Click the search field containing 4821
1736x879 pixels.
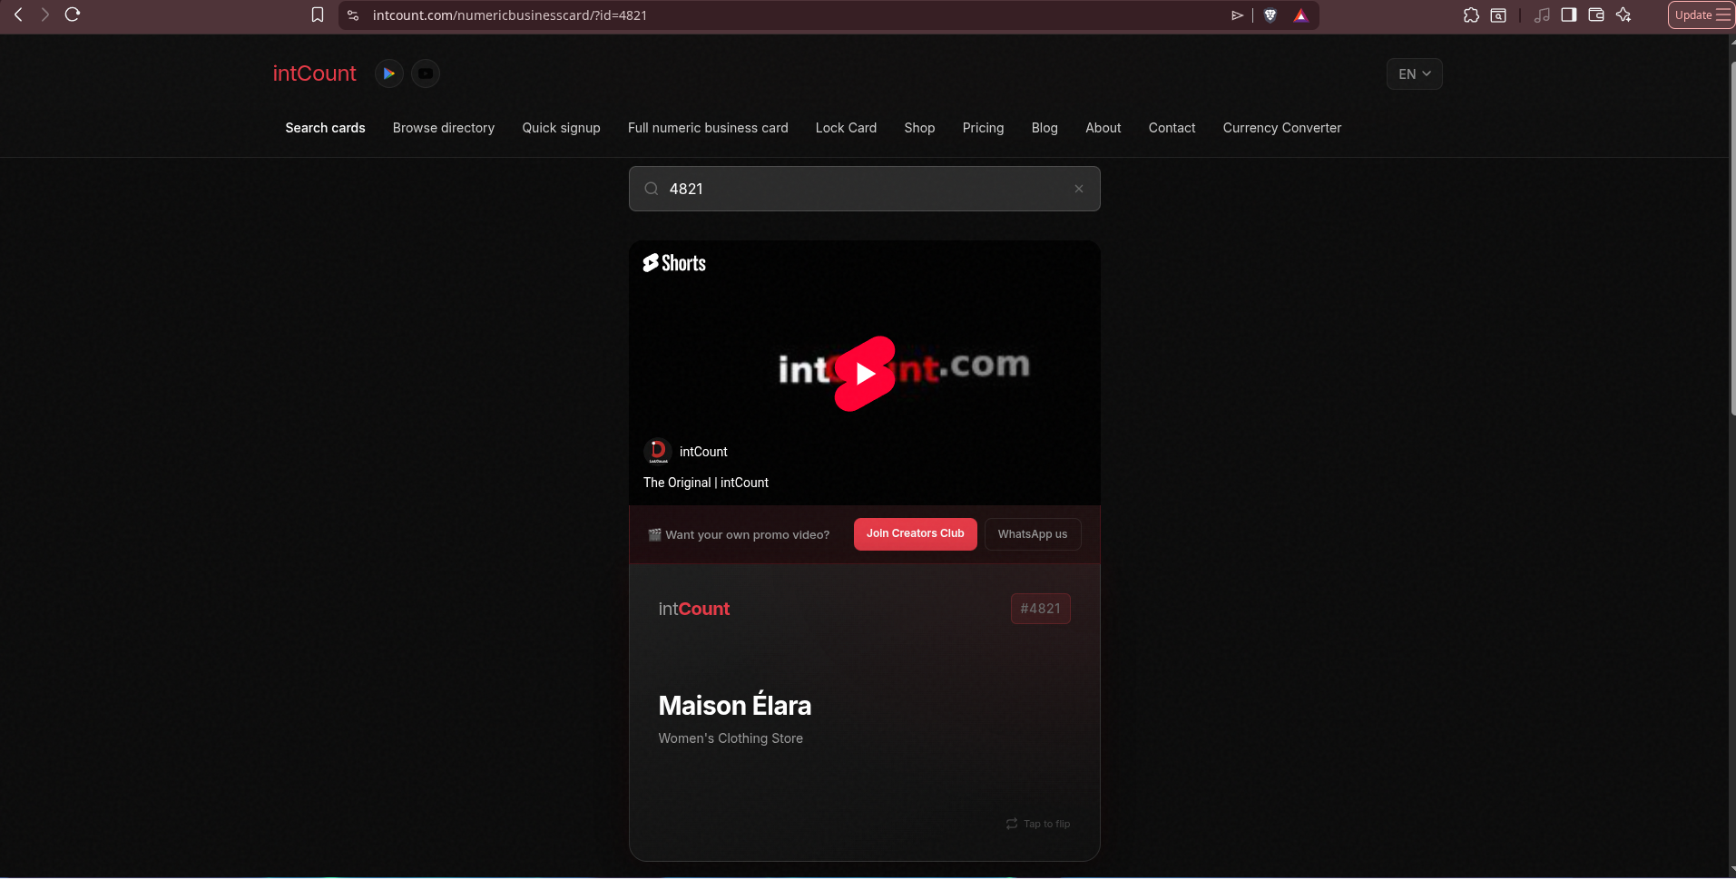tap(864, 189)
